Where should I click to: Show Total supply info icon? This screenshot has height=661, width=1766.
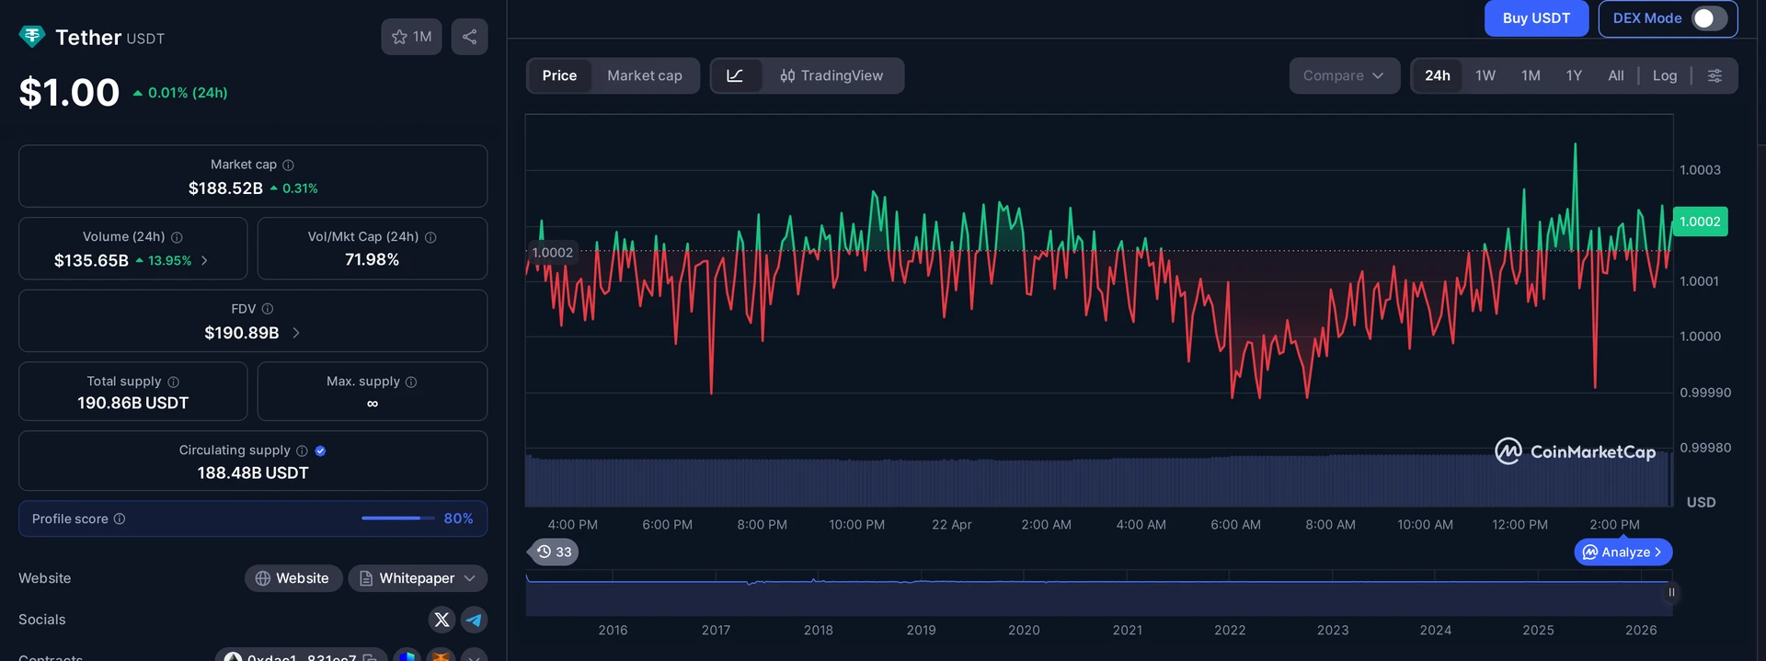point(173,382)
